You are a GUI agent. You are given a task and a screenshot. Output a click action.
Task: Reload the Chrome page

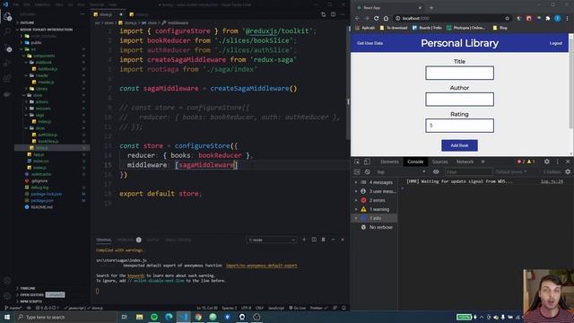pos(377,18)
